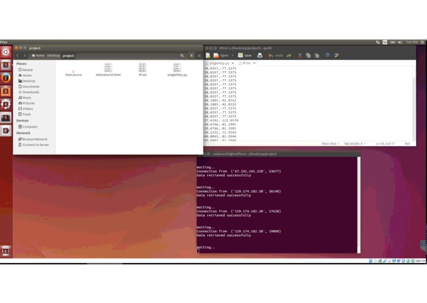Select the IP.txt file icon
This screenshot has width=427, height=303.
click(143, 69)
